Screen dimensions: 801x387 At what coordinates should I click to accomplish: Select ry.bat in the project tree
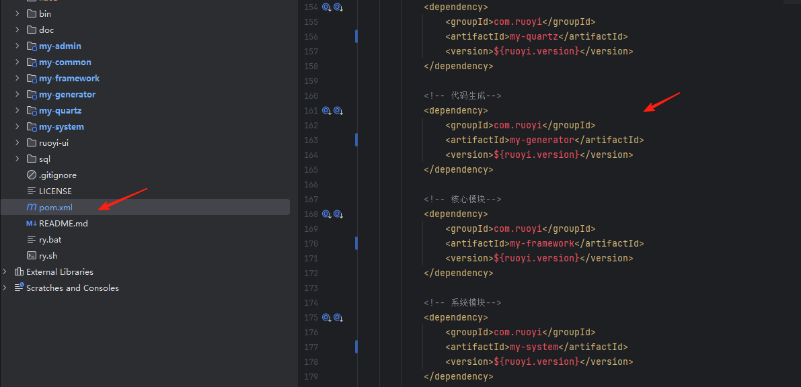50,240
